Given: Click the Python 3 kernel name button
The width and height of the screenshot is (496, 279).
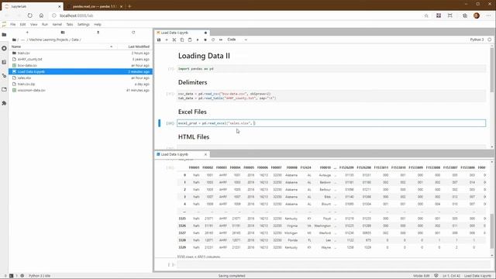Looking at the screenshot, I should tap(477, 40).
